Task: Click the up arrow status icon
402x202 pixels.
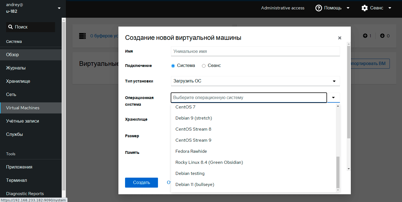Action: point(365,36)
